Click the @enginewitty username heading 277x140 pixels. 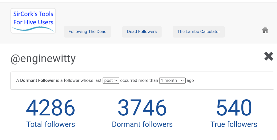[x=43, y=59]
